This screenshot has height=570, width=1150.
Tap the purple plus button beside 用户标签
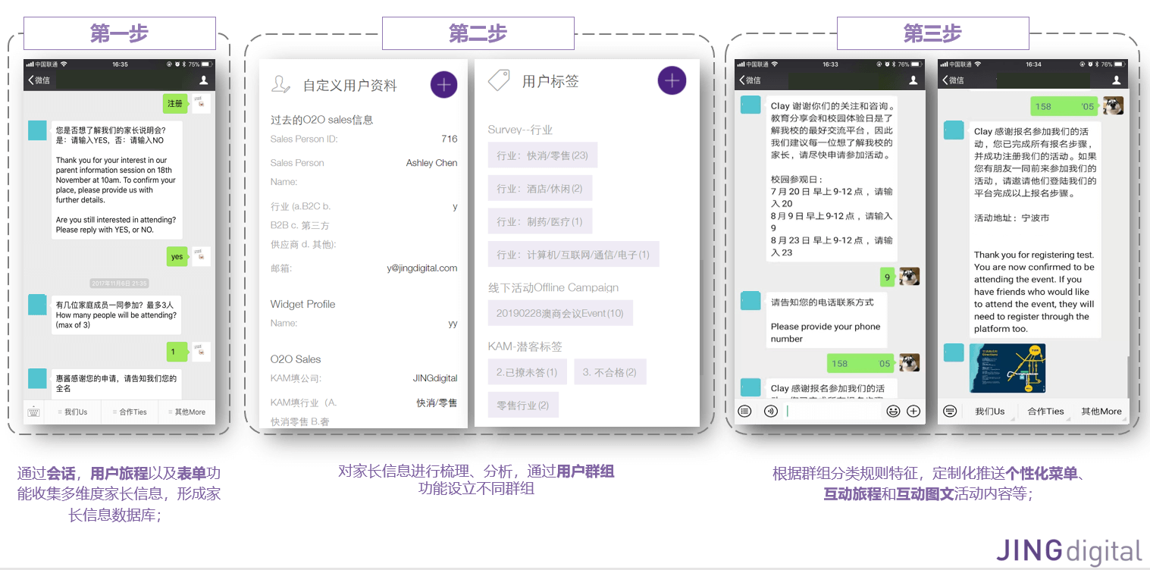pos(671,80)
